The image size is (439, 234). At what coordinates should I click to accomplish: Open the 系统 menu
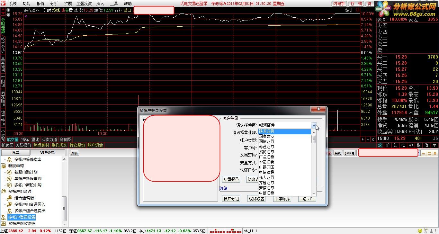13,4
